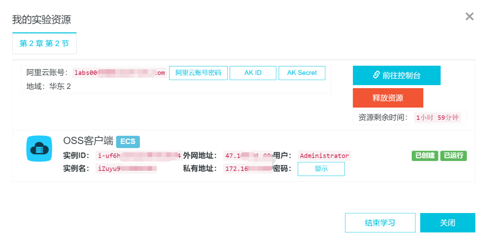Click the instance name value iZuyu9
The image size is (486, 242).
pyautogui.click(x=126, y=168)
